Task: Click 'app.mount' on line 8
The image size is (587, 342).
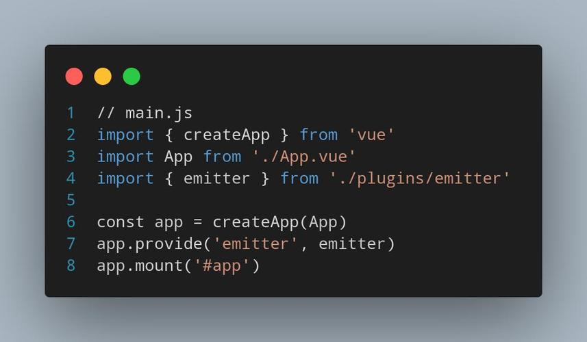Action: pos(140,266)
